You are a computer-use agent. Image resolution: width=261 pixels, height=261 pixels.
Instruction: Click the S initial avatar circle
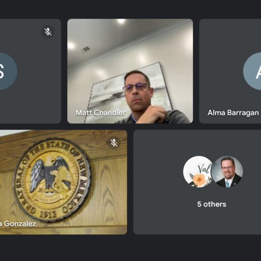point(6,71)
